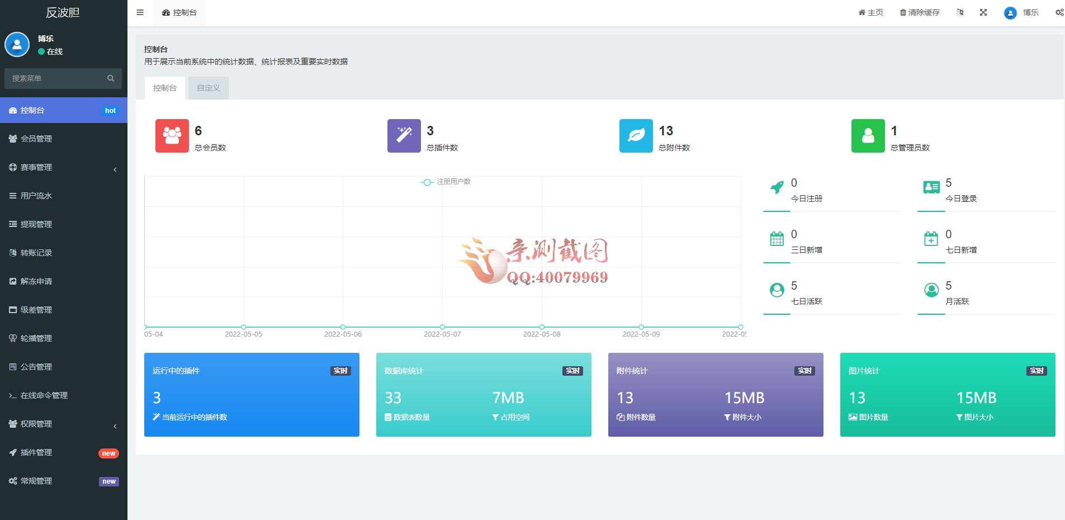Collapse the 控制台 breadcrumb tab dropdown
Image resolution: width=1065 pixels, height=520 pixels.
(x=179, y=12)
